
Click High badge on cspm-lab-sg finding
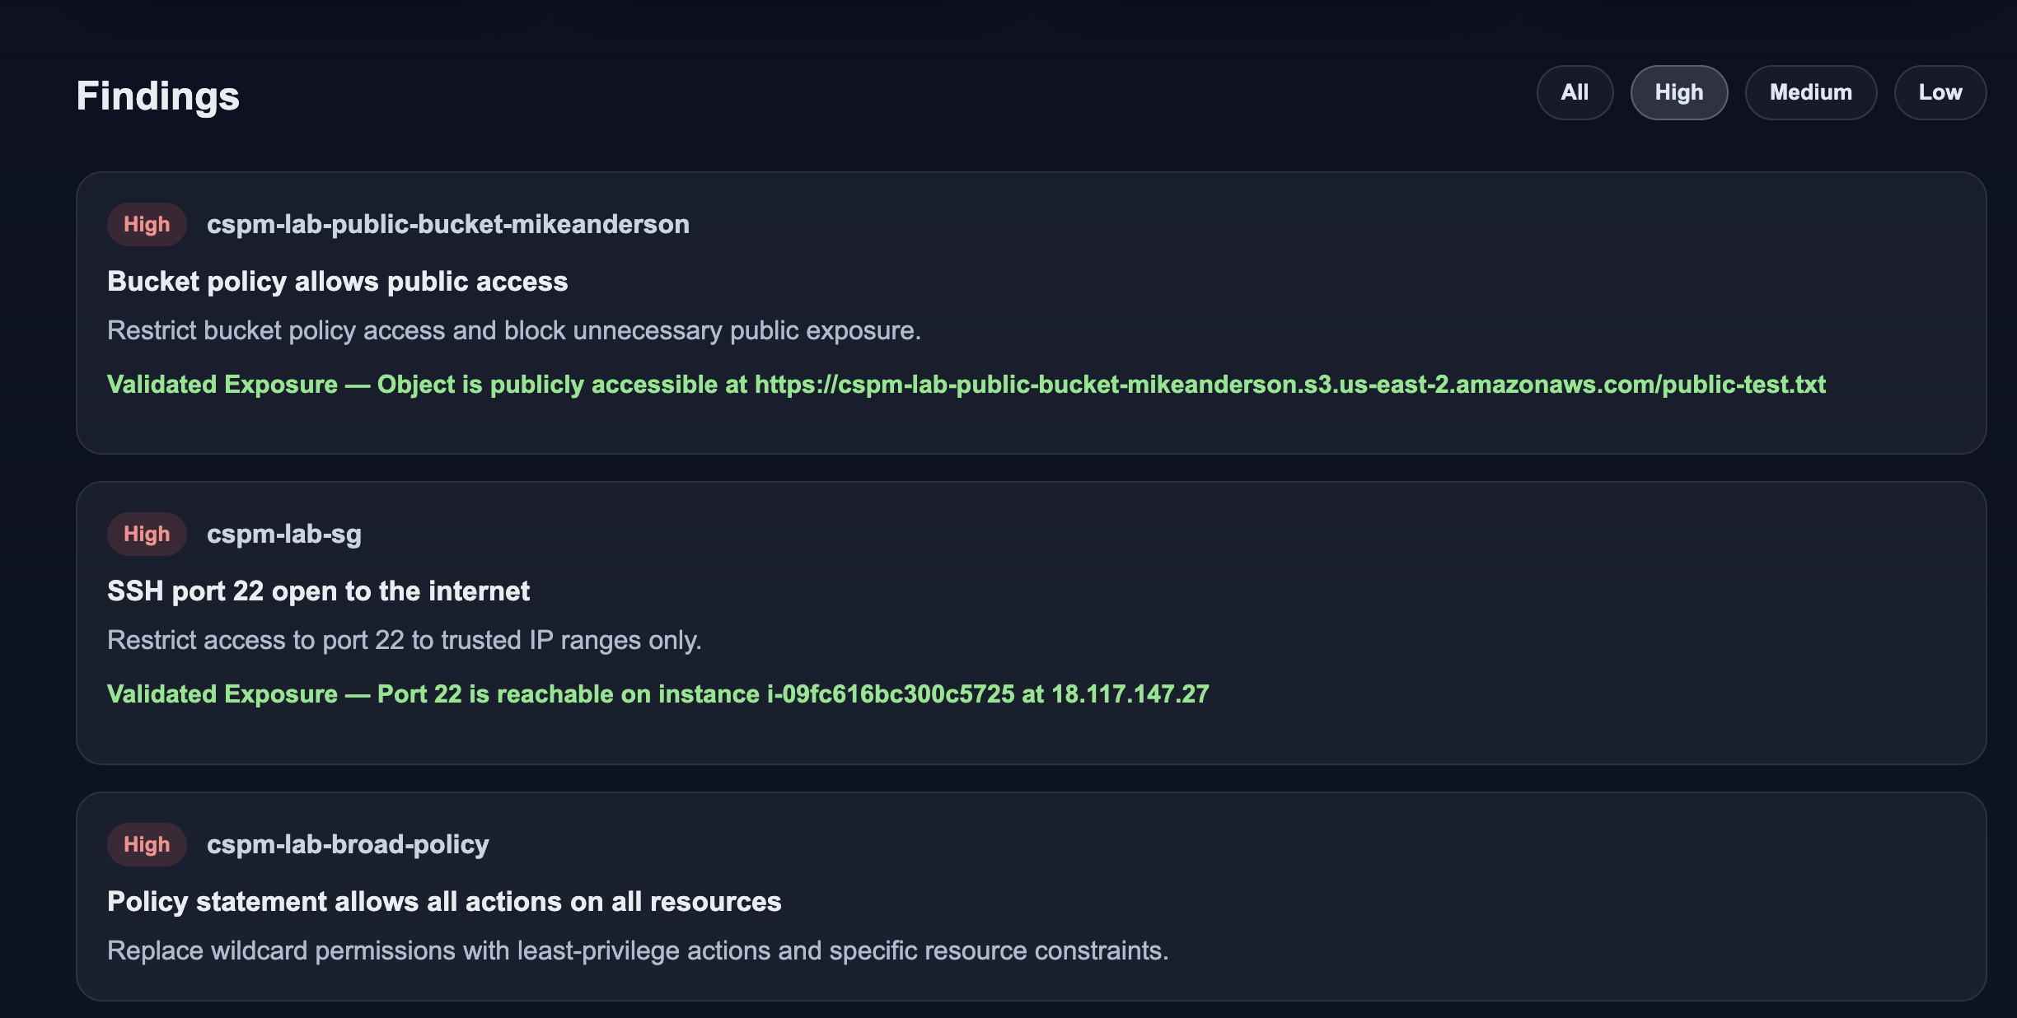[x=147, y=534]
